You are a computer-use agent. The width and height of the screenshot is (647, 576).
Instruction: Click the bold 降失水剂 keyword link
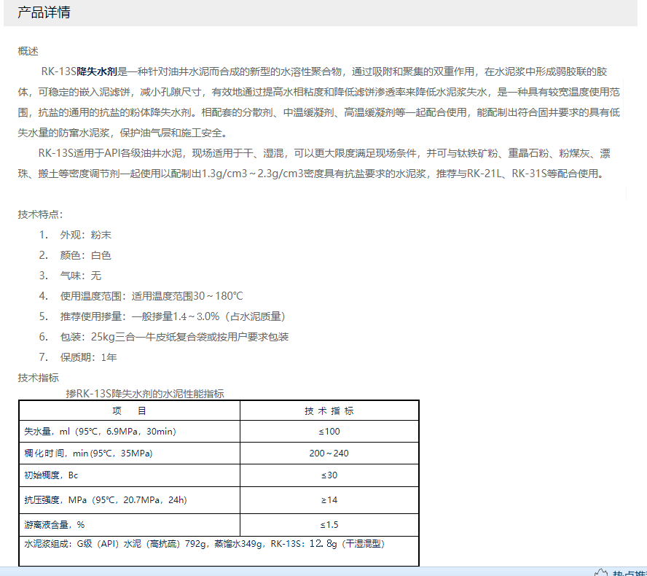pyautogui.click(x=97, y=71)
